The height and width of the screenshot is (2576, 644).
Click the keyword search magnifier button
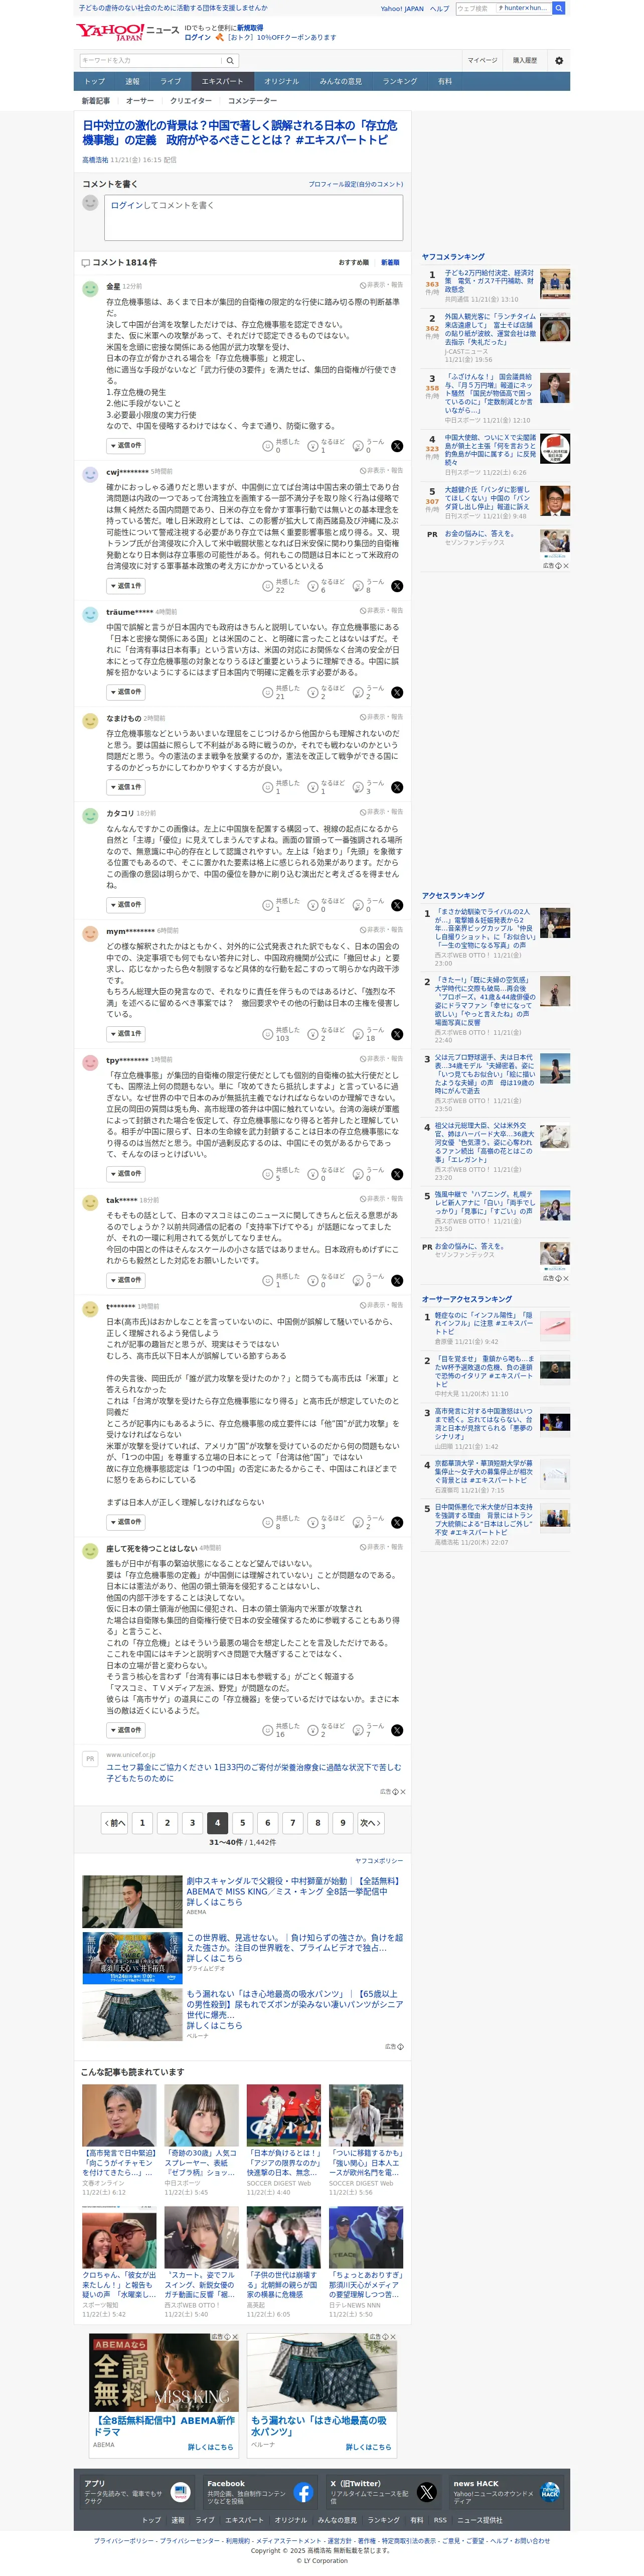229,61
